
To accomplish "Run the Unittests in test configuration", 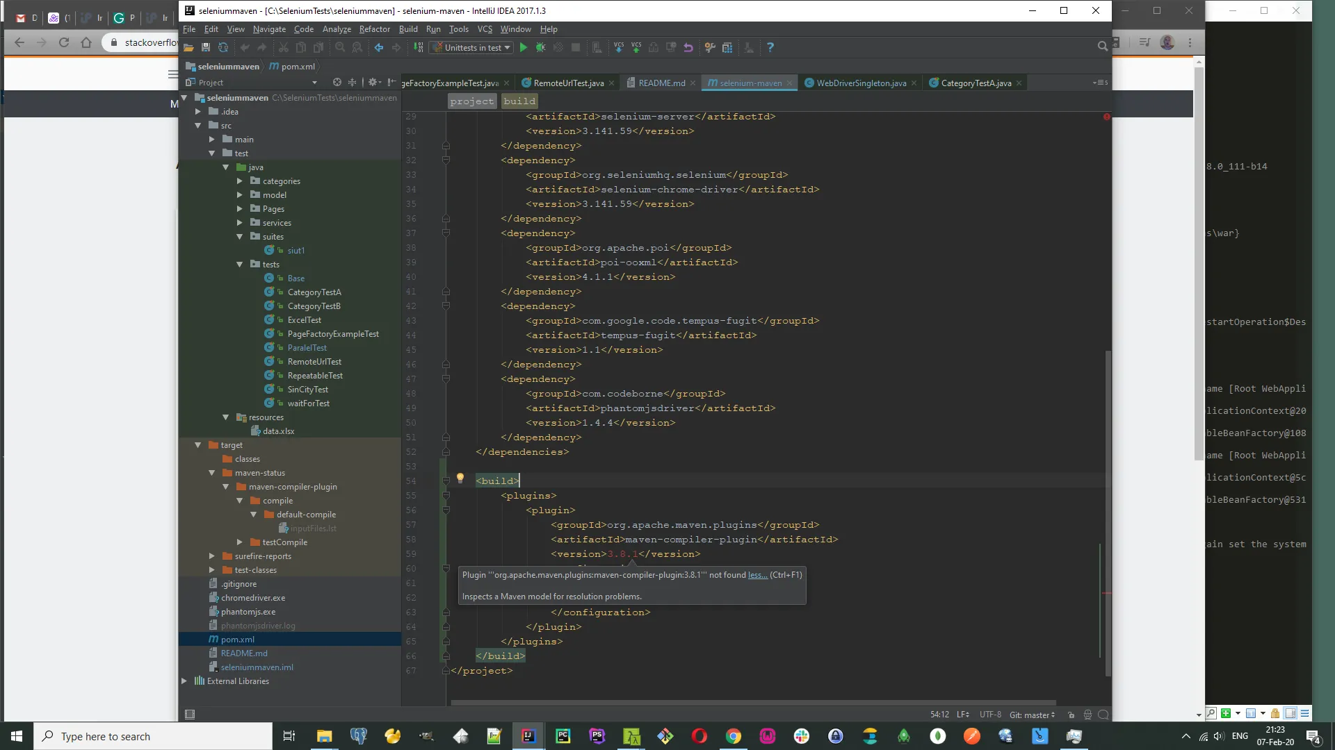I will tap(524, 48).
